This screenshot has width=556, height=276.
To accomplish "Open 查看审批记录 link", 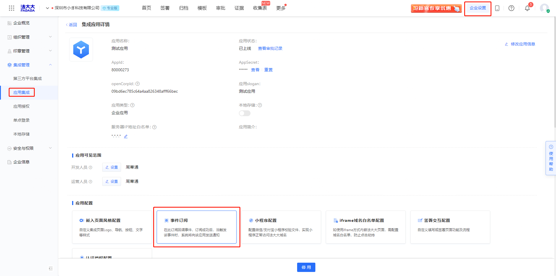I will 270,48.
